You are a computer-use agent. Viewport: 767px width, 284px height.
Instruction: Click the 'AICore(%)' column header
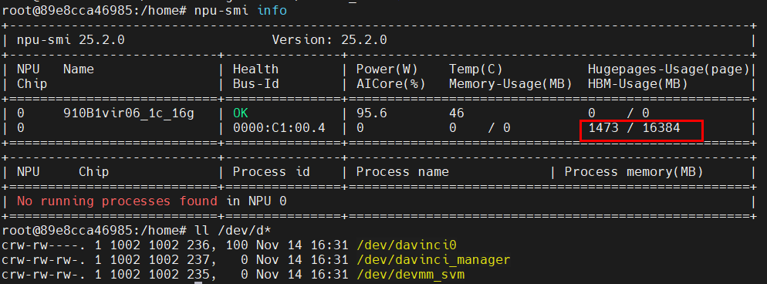point(391,83)
